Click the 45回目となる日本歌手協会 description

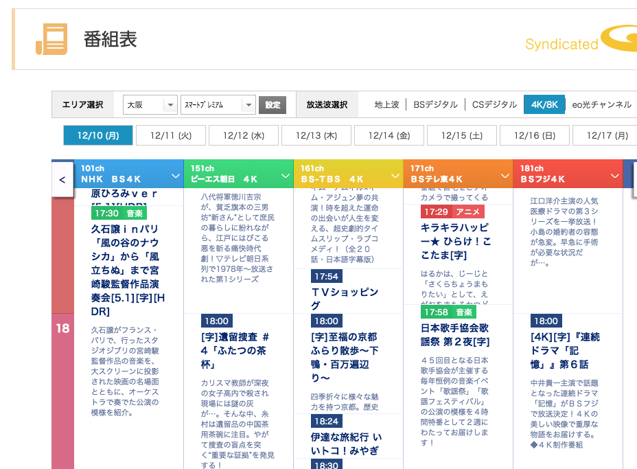point(454,402)
